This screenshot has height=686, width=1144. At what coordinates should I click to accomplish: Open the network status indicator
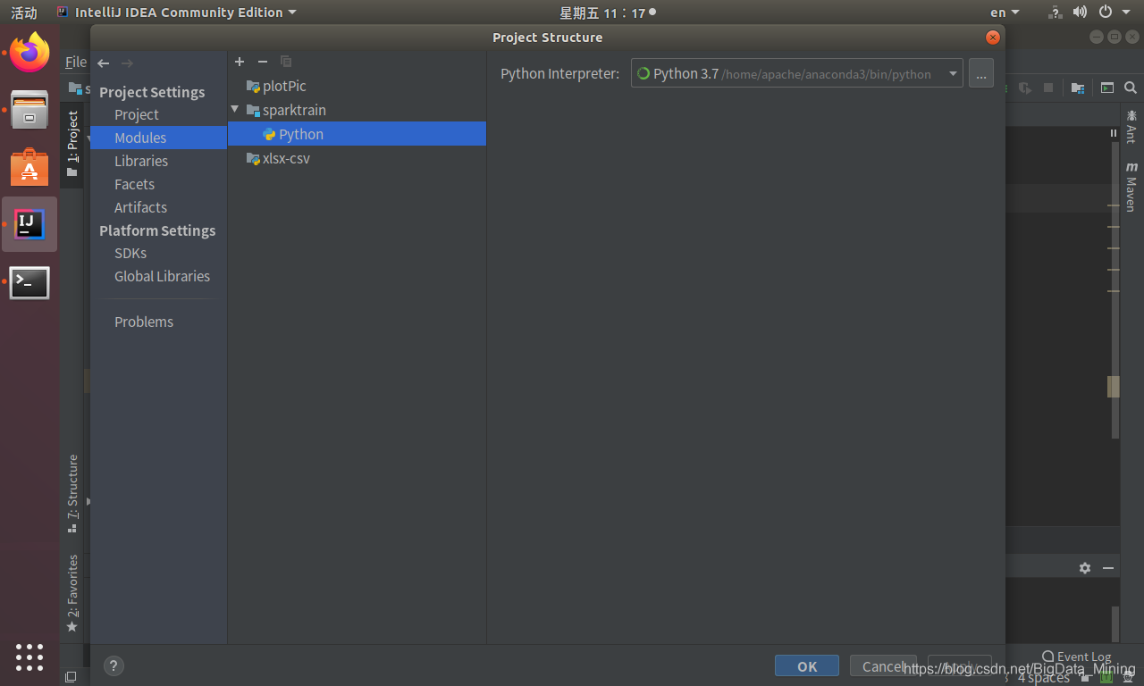[x=1056, y=13]
